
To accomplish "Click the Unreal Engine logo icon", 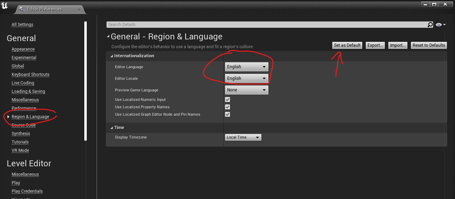I will [x=5, y=6].
